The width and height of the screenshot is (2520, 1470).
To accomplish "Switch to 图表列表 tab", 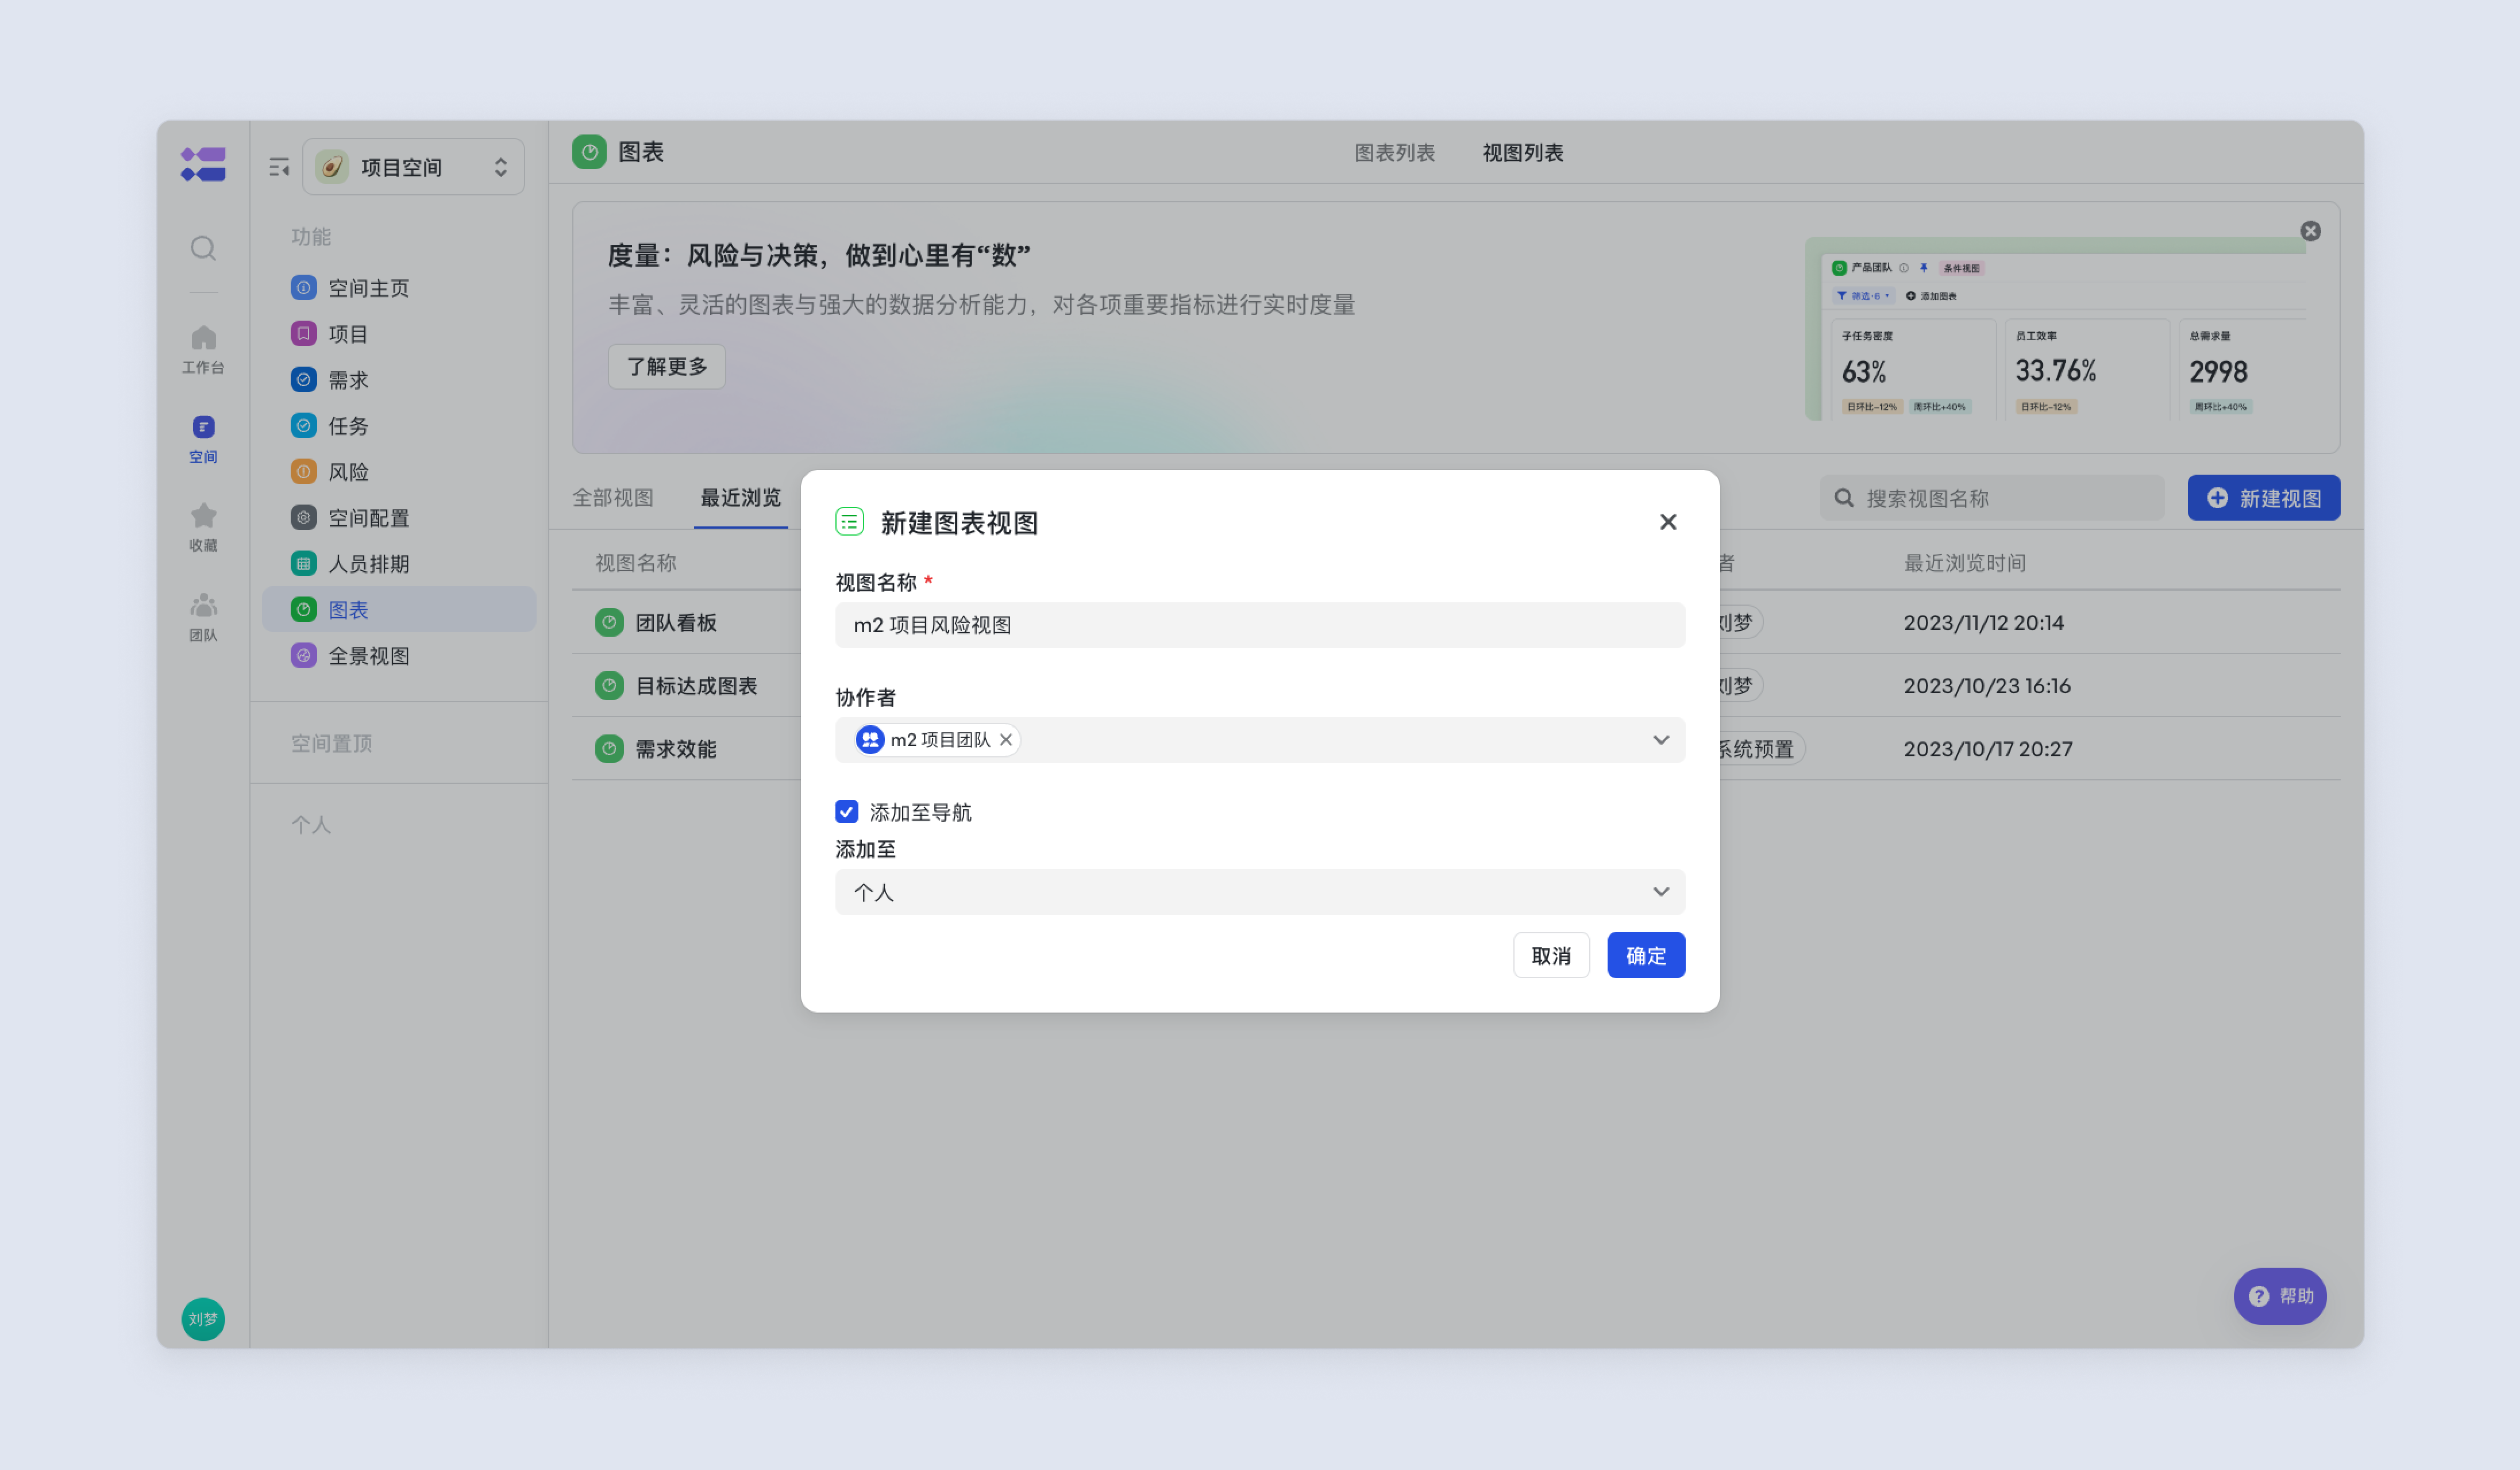I will pyautogui.click(x=1394, y=153).
